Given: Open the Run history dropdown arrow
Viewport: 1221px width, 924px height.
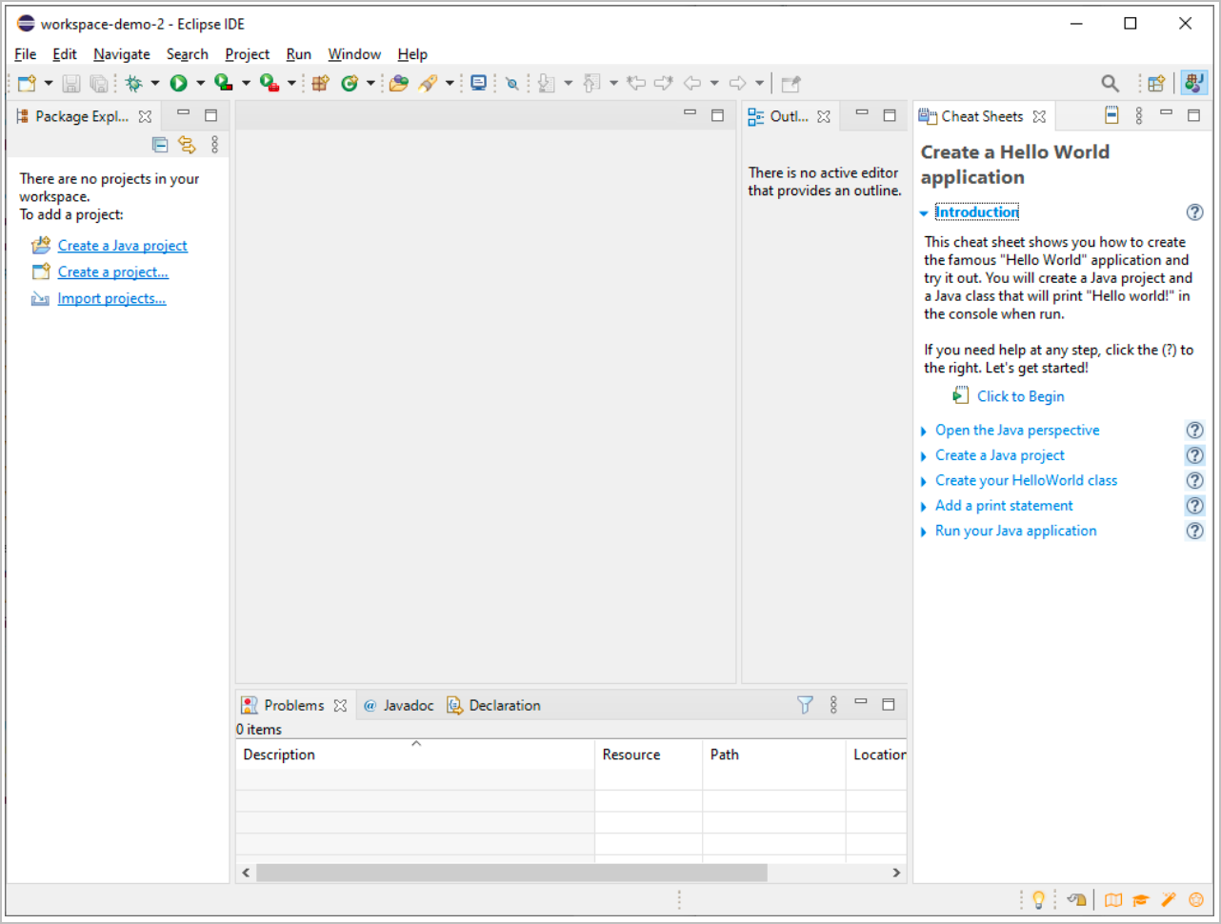Looking at the screenshot, I should (200, 84).
